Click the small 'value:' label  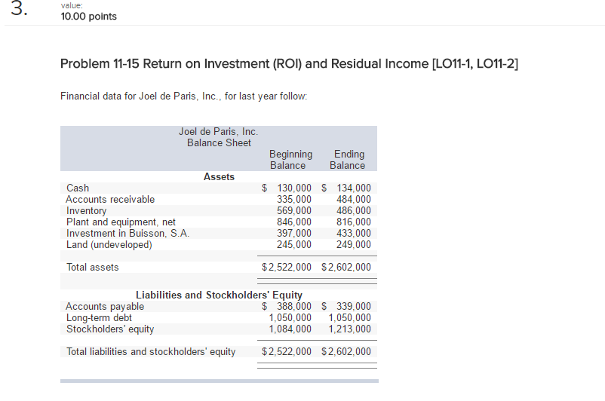pyautogui.click(x=72, y=5)
